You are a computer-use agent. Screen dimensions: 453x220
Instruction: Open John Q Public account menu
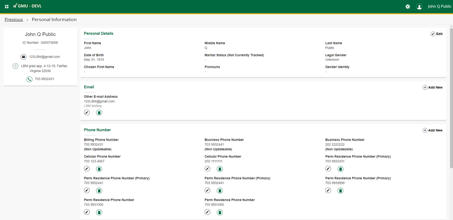point(440,6)
